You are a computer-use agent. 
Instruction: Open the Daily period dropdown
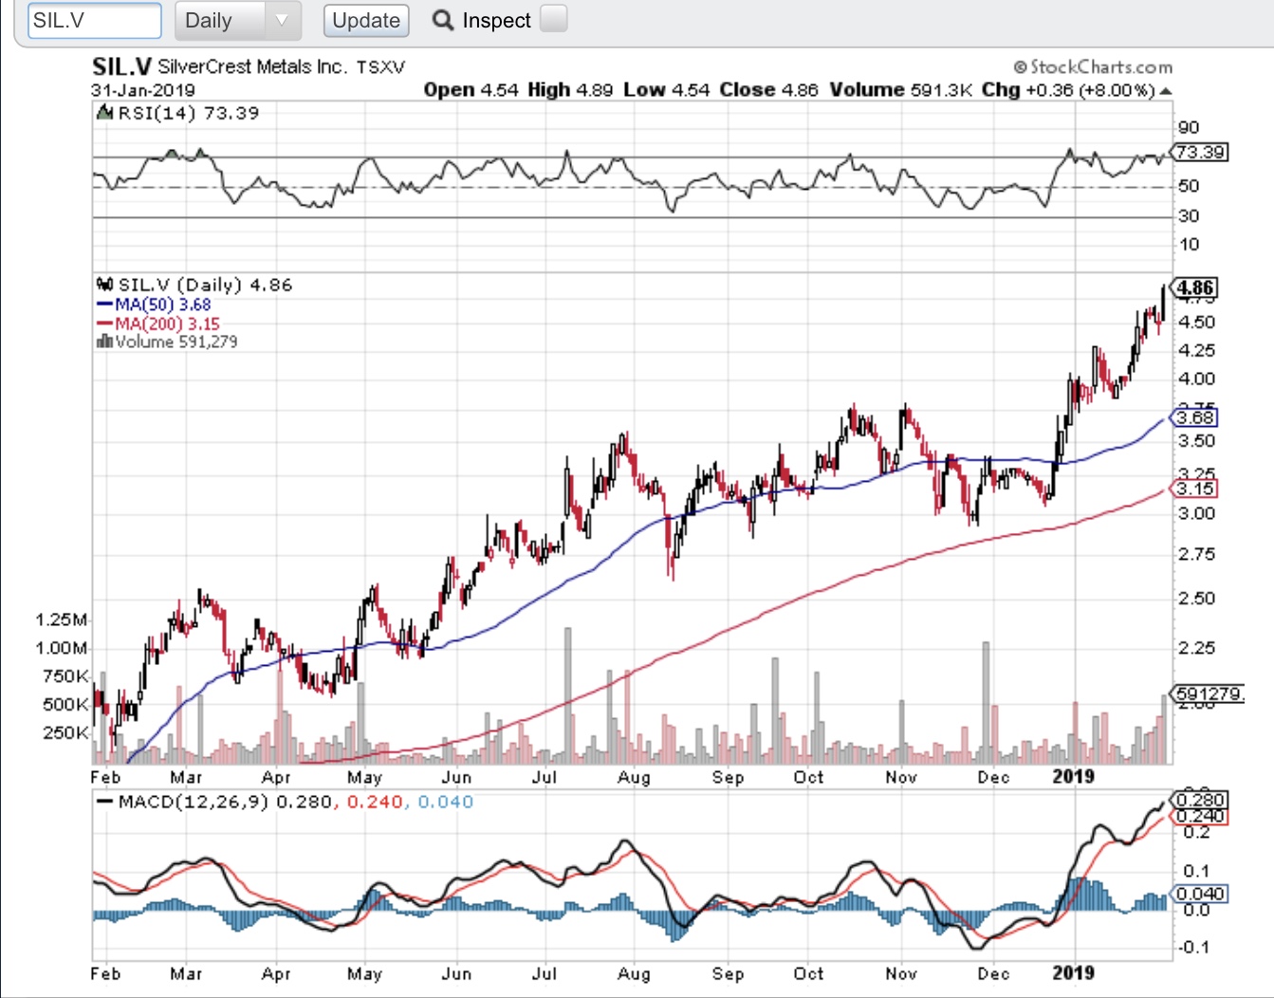[x=238, y=20]
